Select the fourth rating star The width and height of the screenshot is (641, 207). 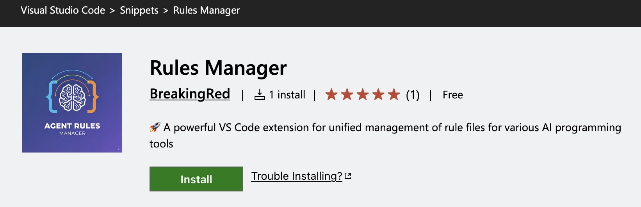[x=378, y=95]
